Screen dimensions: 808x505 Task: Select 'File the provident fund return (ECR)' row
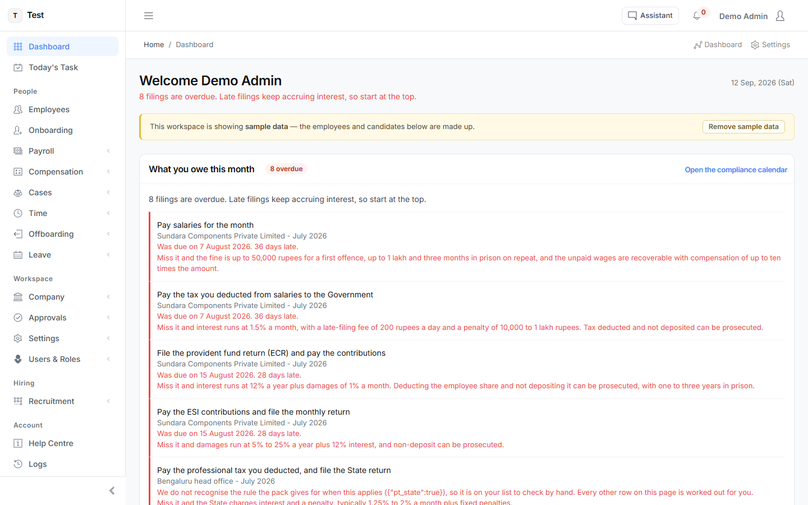[x=467, y=369]
